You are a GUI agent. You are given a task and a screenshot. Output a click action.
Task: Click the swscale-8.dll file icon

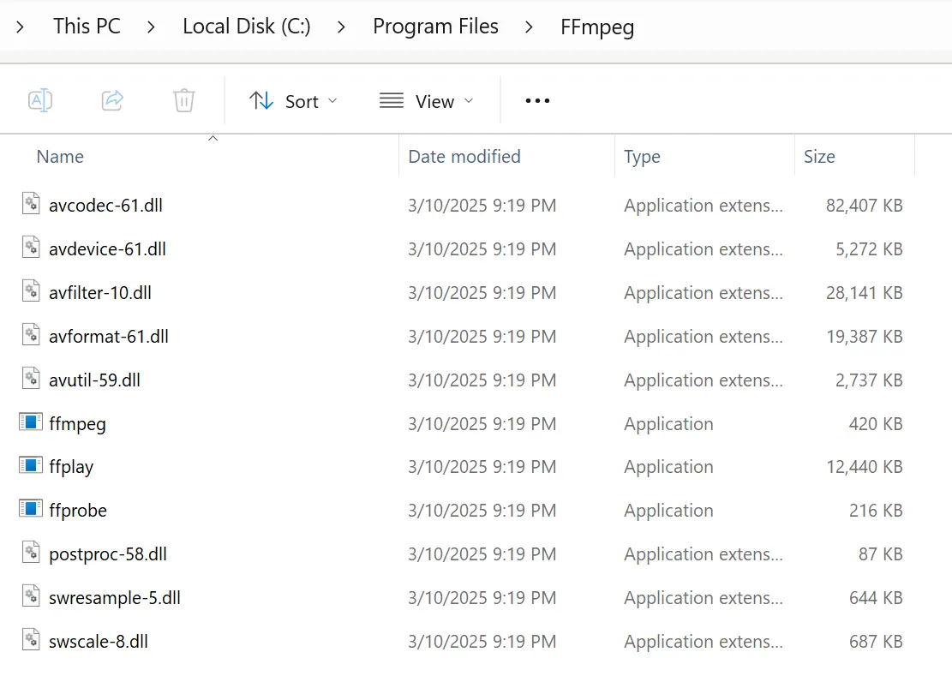pyautogui.click(x=31, y=640)
